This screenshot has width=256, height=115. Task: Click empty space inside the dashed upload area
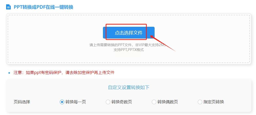pos(49,39)
